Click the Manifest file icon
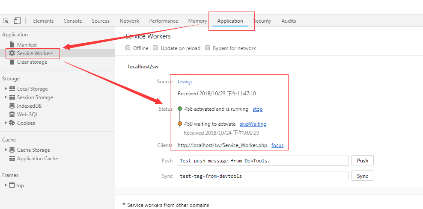The image size is (423, 209). pos(12,44)
